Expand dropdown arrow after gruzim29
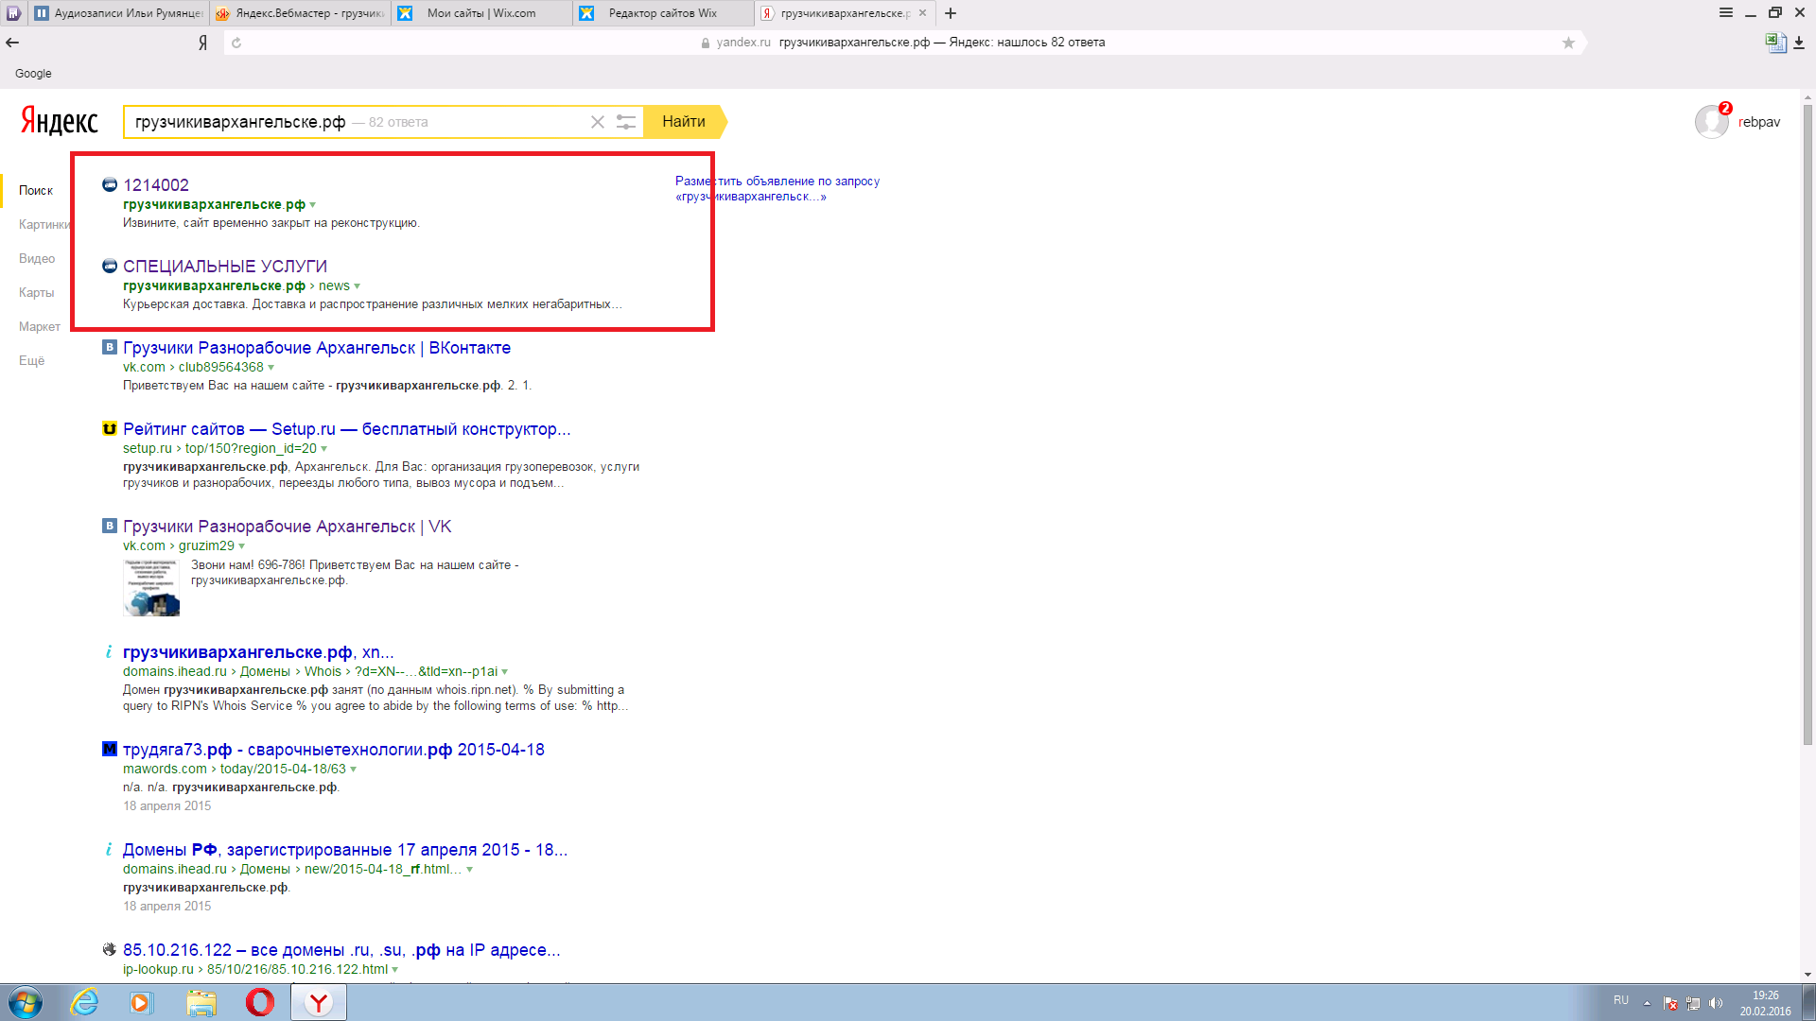1816x1021 pixels. pyautogui.click(x=242, y=546)
